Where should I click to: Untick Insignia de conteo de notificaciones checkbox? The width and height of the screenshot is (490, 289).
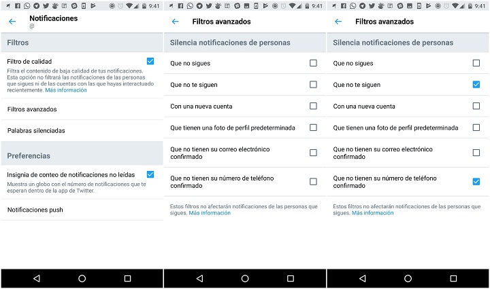pyautogui.click(x=150, y=174)
